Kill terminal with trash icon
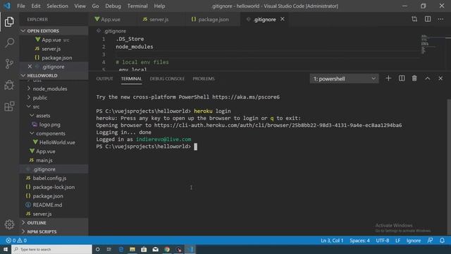451x254 pixels. (x=414, y=78)
